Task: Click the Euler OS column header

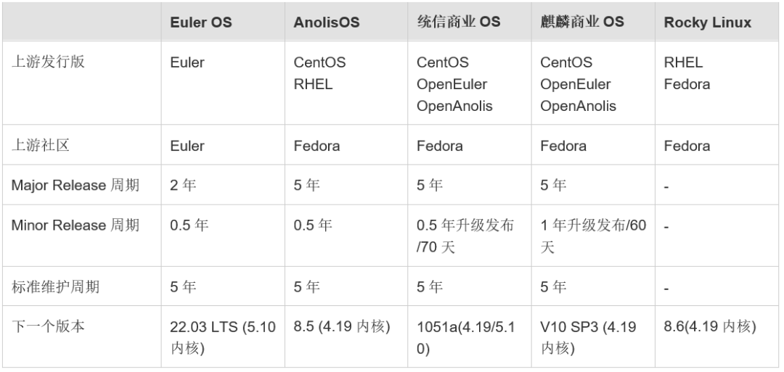Action: pyautogui.click(x=201, y=22)
